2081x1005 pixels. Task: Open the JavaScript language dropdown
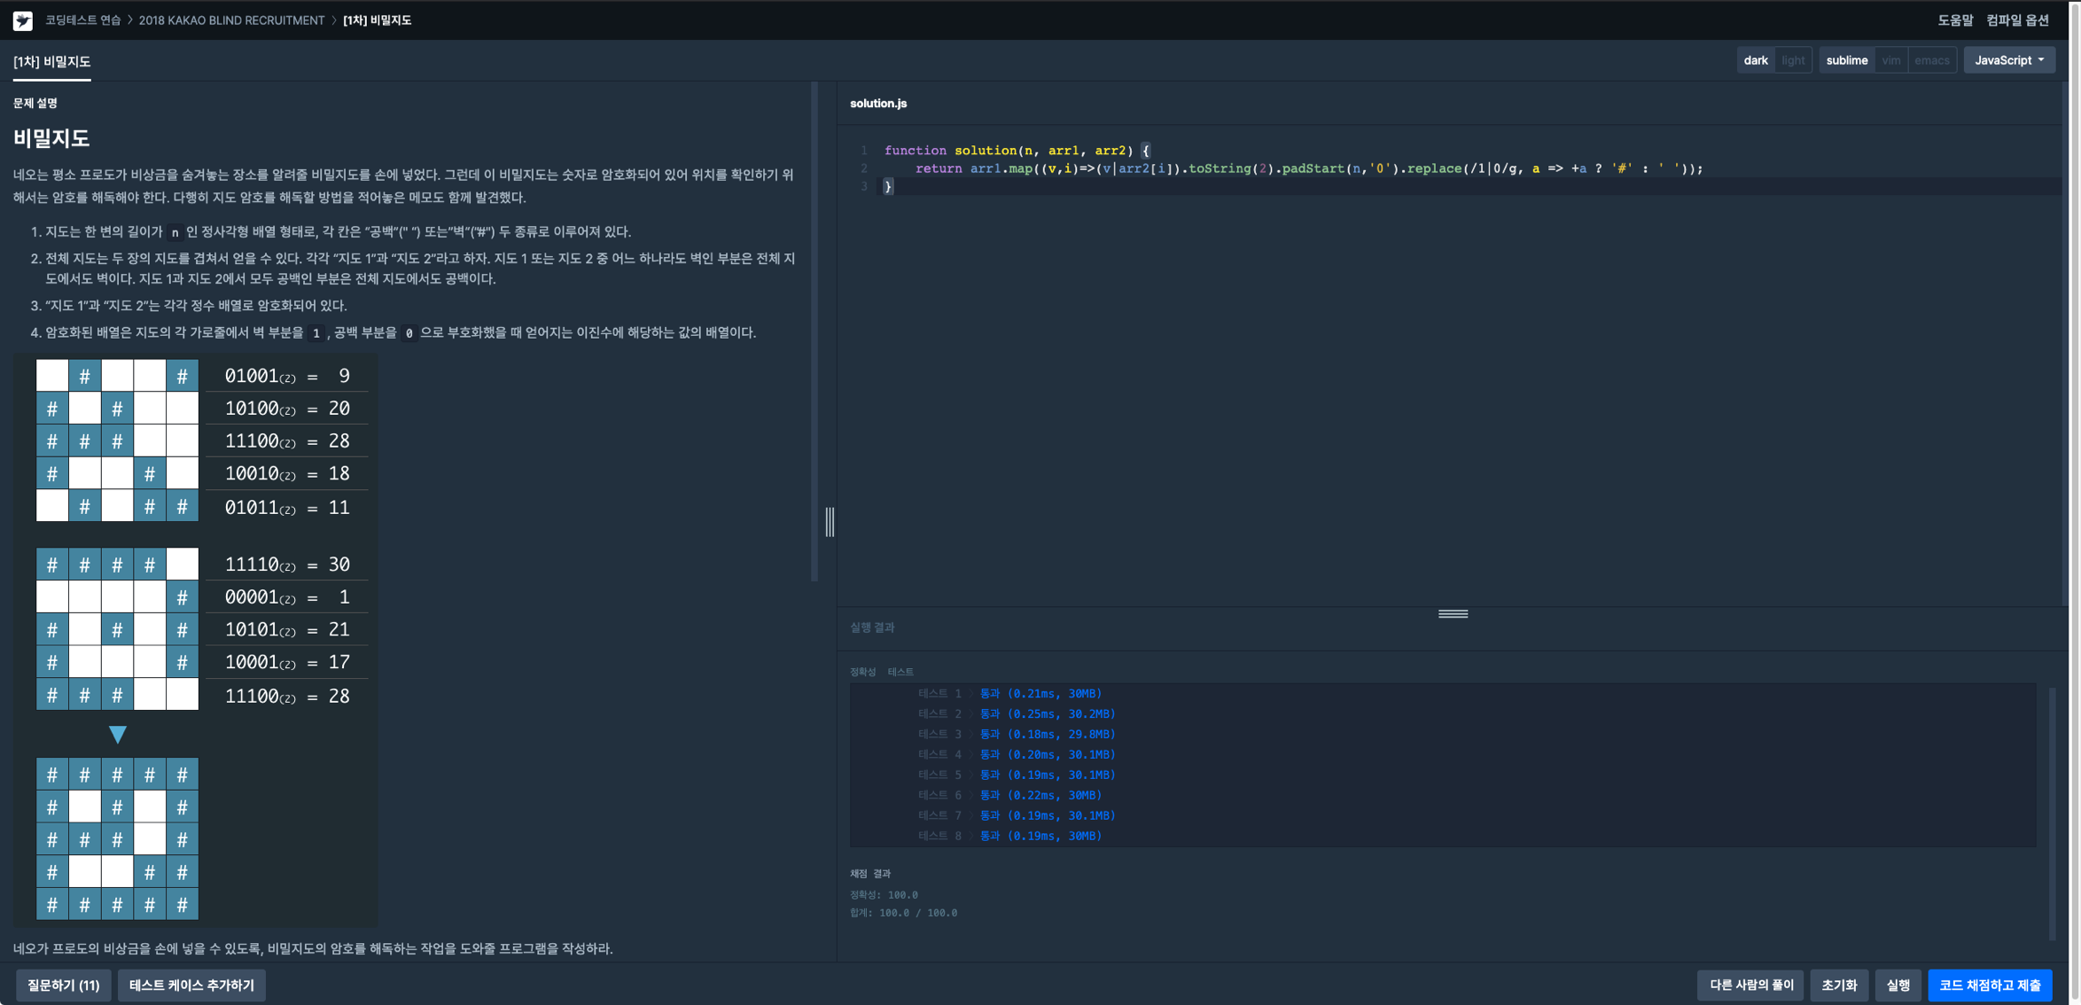coord(2008,60)
